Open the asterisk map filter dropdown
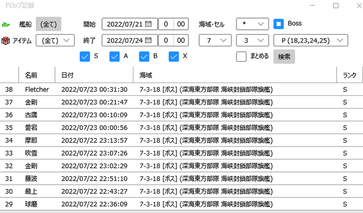Screen dimensions: 363x213 (x=252, y=24)
